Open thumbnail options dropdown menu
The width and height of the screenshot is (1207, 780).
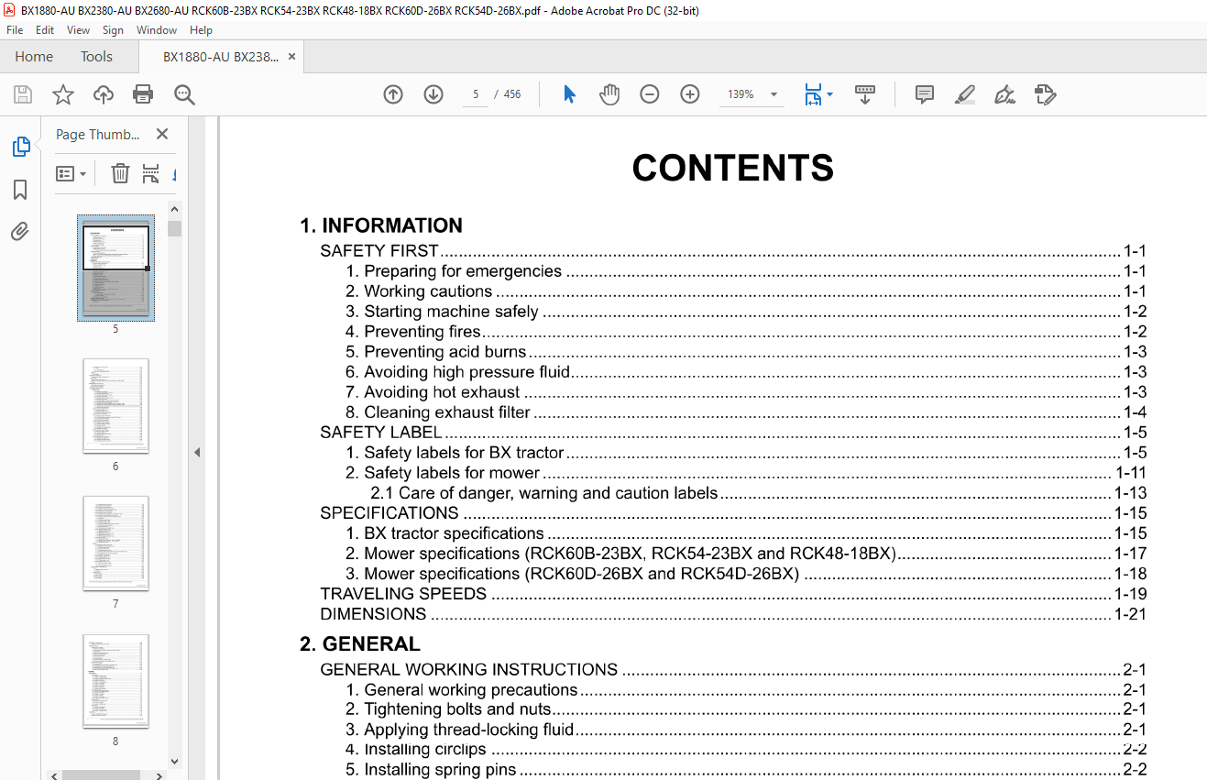[71, 173]
